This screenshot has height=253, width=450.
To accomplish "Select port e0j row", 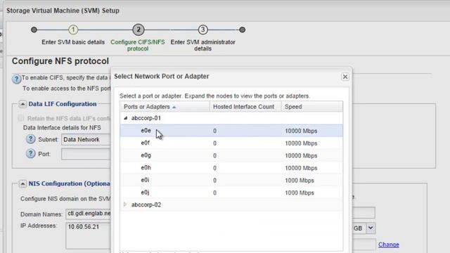I will point(231,193).
